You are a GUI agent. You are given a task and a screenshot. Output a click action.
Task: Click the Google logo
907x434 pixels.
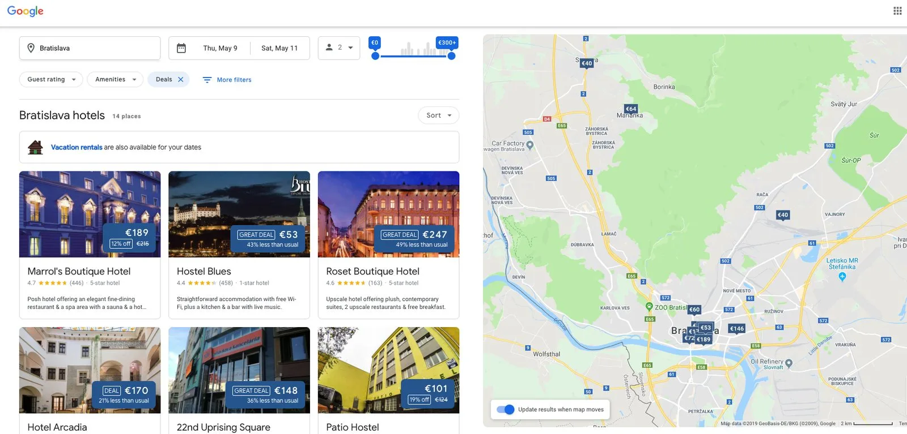[x=26, y=11]
